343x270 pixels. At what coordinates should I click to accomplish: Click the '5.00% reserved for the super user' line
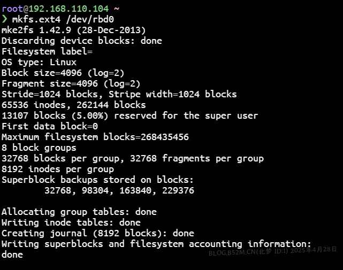[x=129, y=115]
